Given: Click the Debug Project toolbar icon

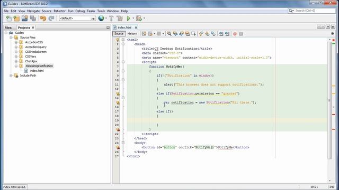Looking at the screenshot, I should tap(139, 18).
